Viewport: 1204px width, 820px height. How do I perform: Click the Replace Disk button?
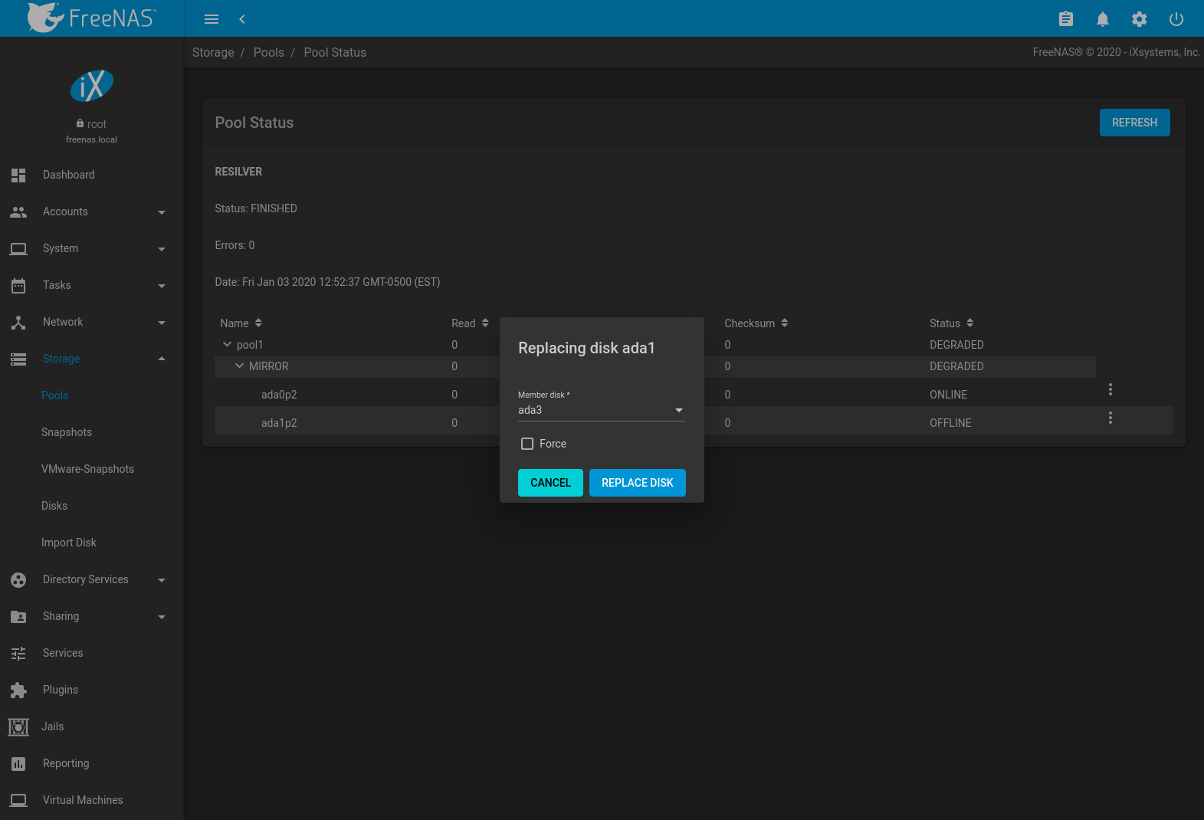(x=637, y=483)
